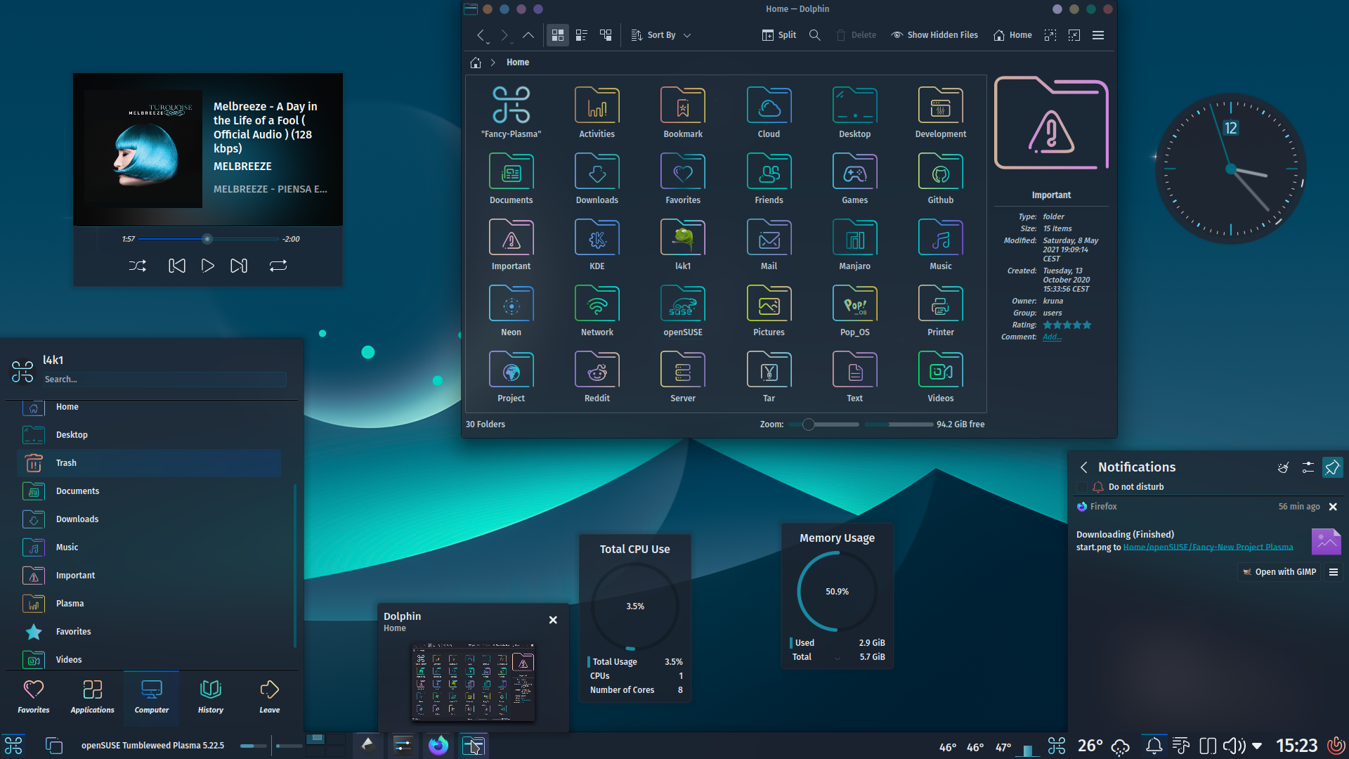Toggle the pin on the Notifications panel
Viewport: 1349px width, 759px height.
coord(1332,467)
